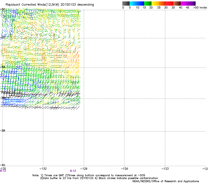208x183 pixels.
Task: Click the '-54' latitude axis label
Action: [3, 67]
